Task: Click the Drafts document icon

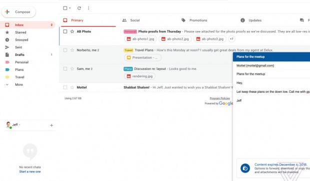Action: (x=7, y=55)
